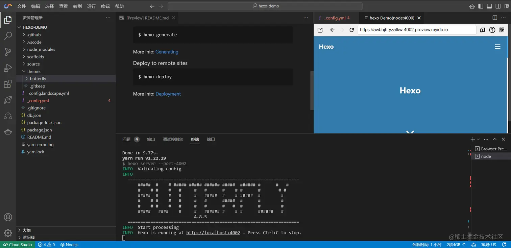Open the Accounts icon in activity bar
511x248 pixels.
pyautogui.click(x=8, y=217)
